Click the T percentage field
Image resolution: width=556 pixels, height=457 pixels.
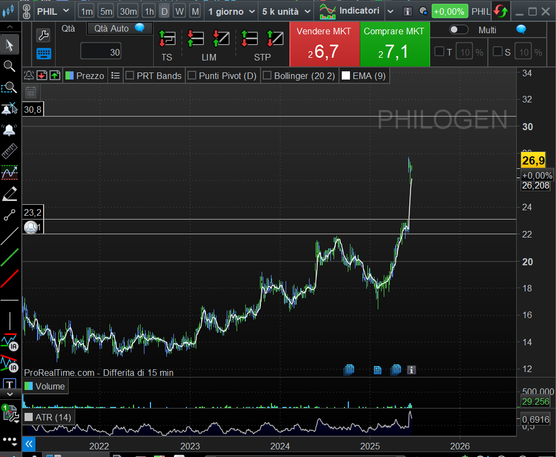[464, 52]
